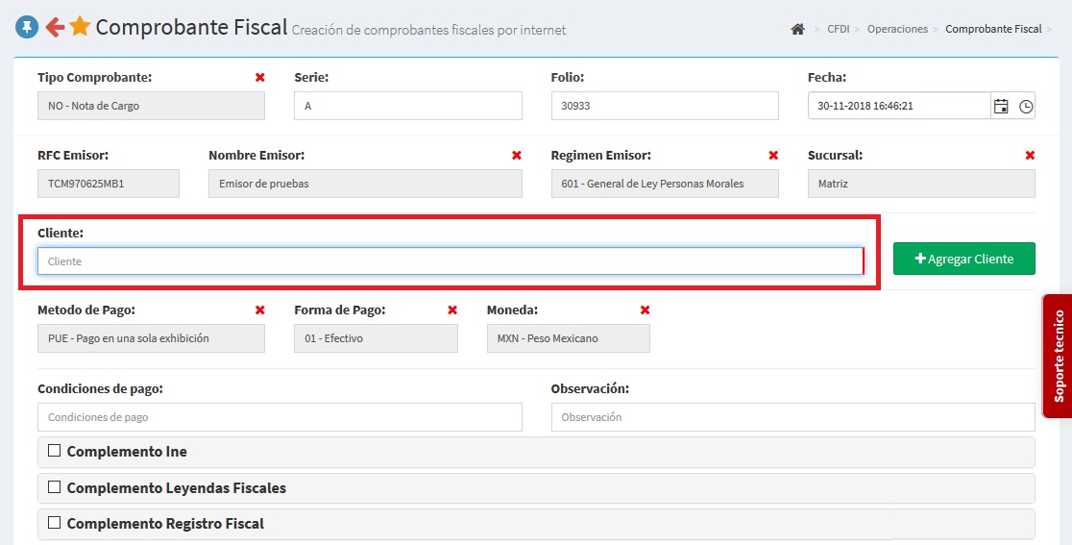Open the Soporte tecnico side tab
The image size is (1072, 545).
pyautogui.click(x=1059, y=356)
